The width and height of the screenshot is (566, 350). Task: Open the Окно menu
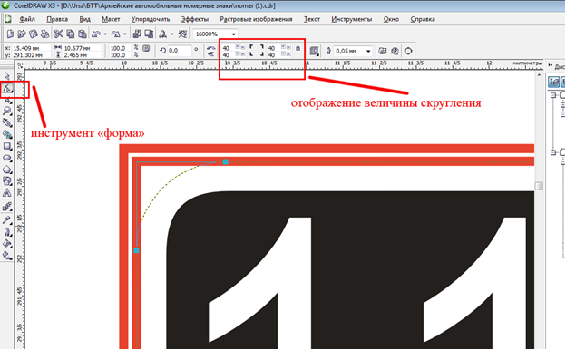pyautogui.click(x=391, y=19)
